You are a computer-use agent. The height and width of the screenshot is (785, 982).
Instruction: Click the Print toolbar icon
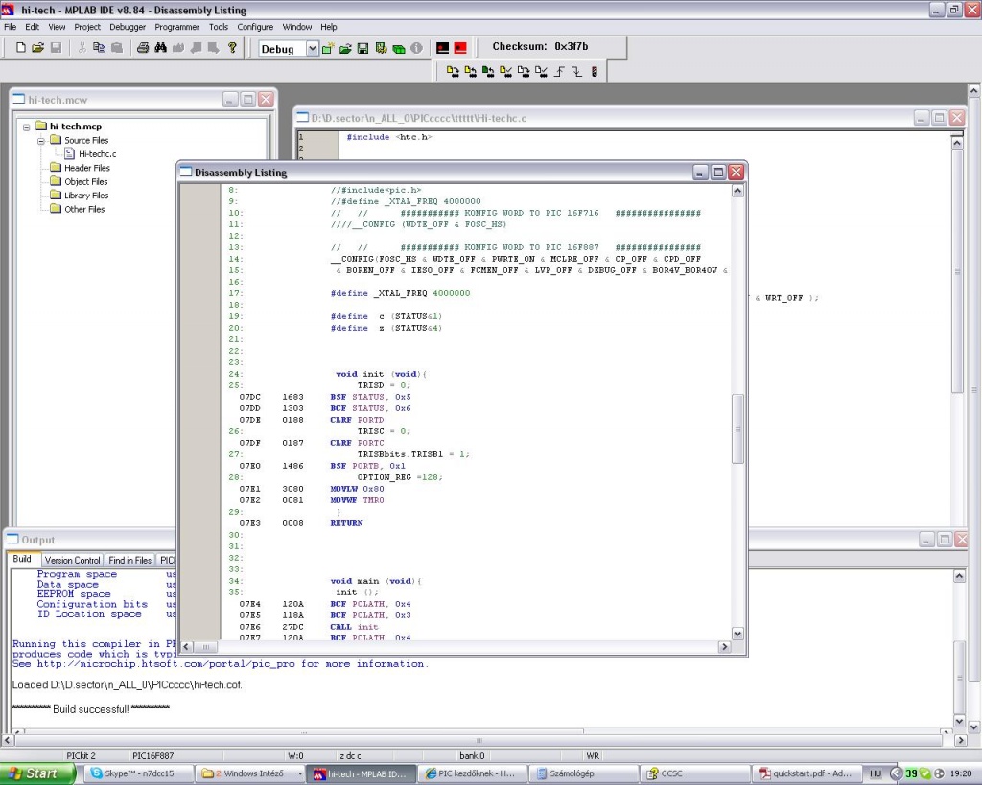[143, 48]
